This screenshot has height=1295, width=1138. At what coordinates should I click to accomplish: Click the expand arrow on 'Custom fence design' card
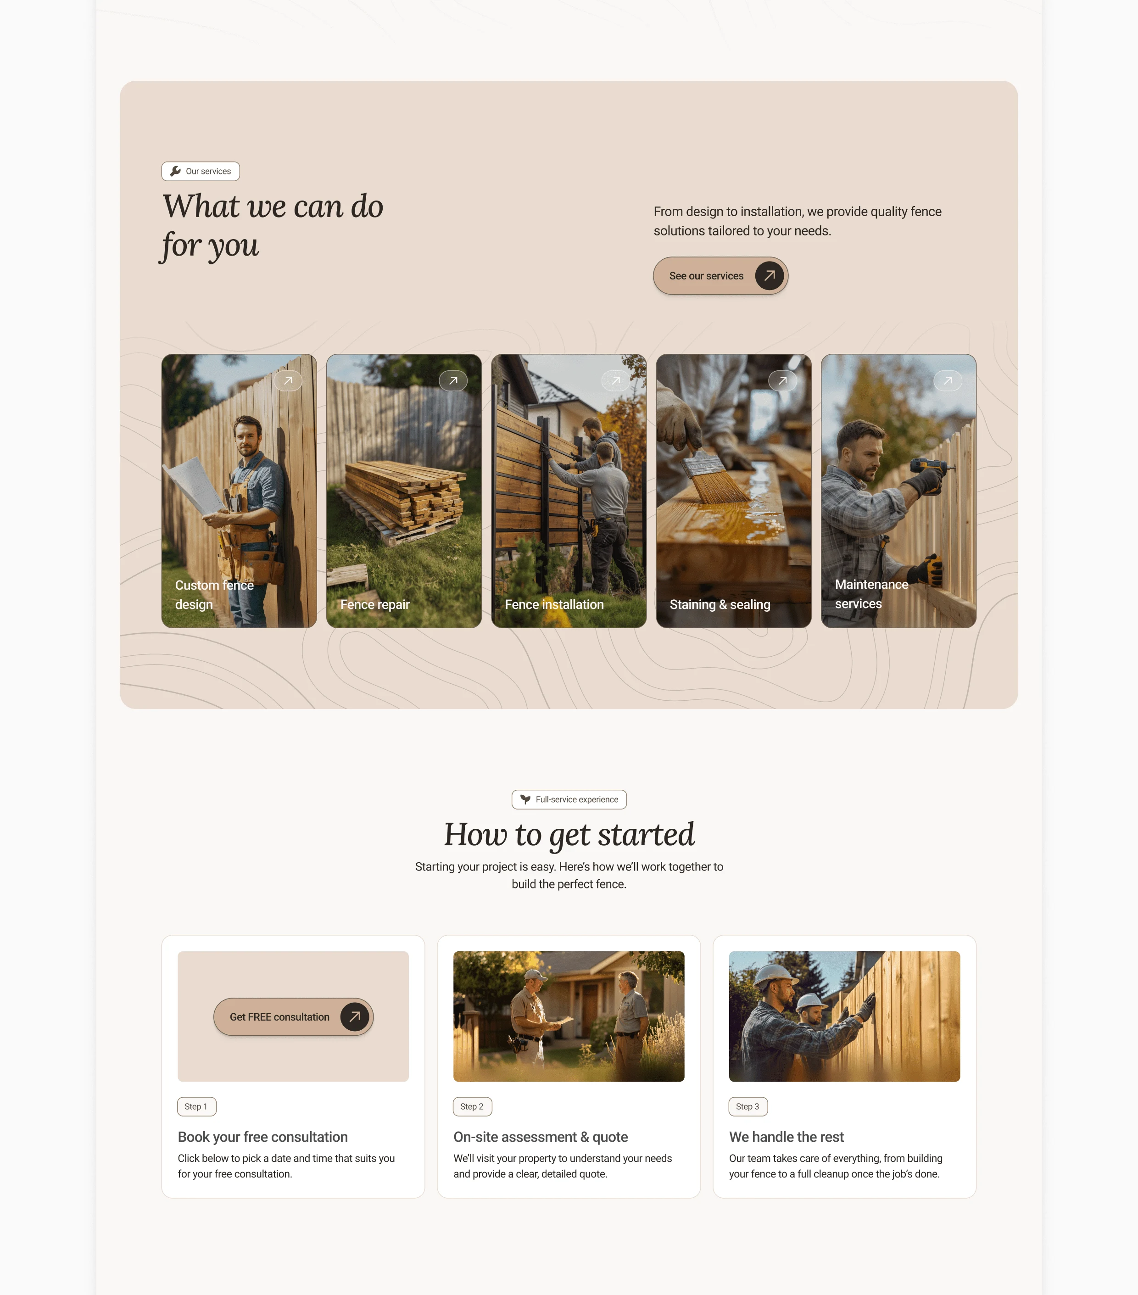coord(289,381)
